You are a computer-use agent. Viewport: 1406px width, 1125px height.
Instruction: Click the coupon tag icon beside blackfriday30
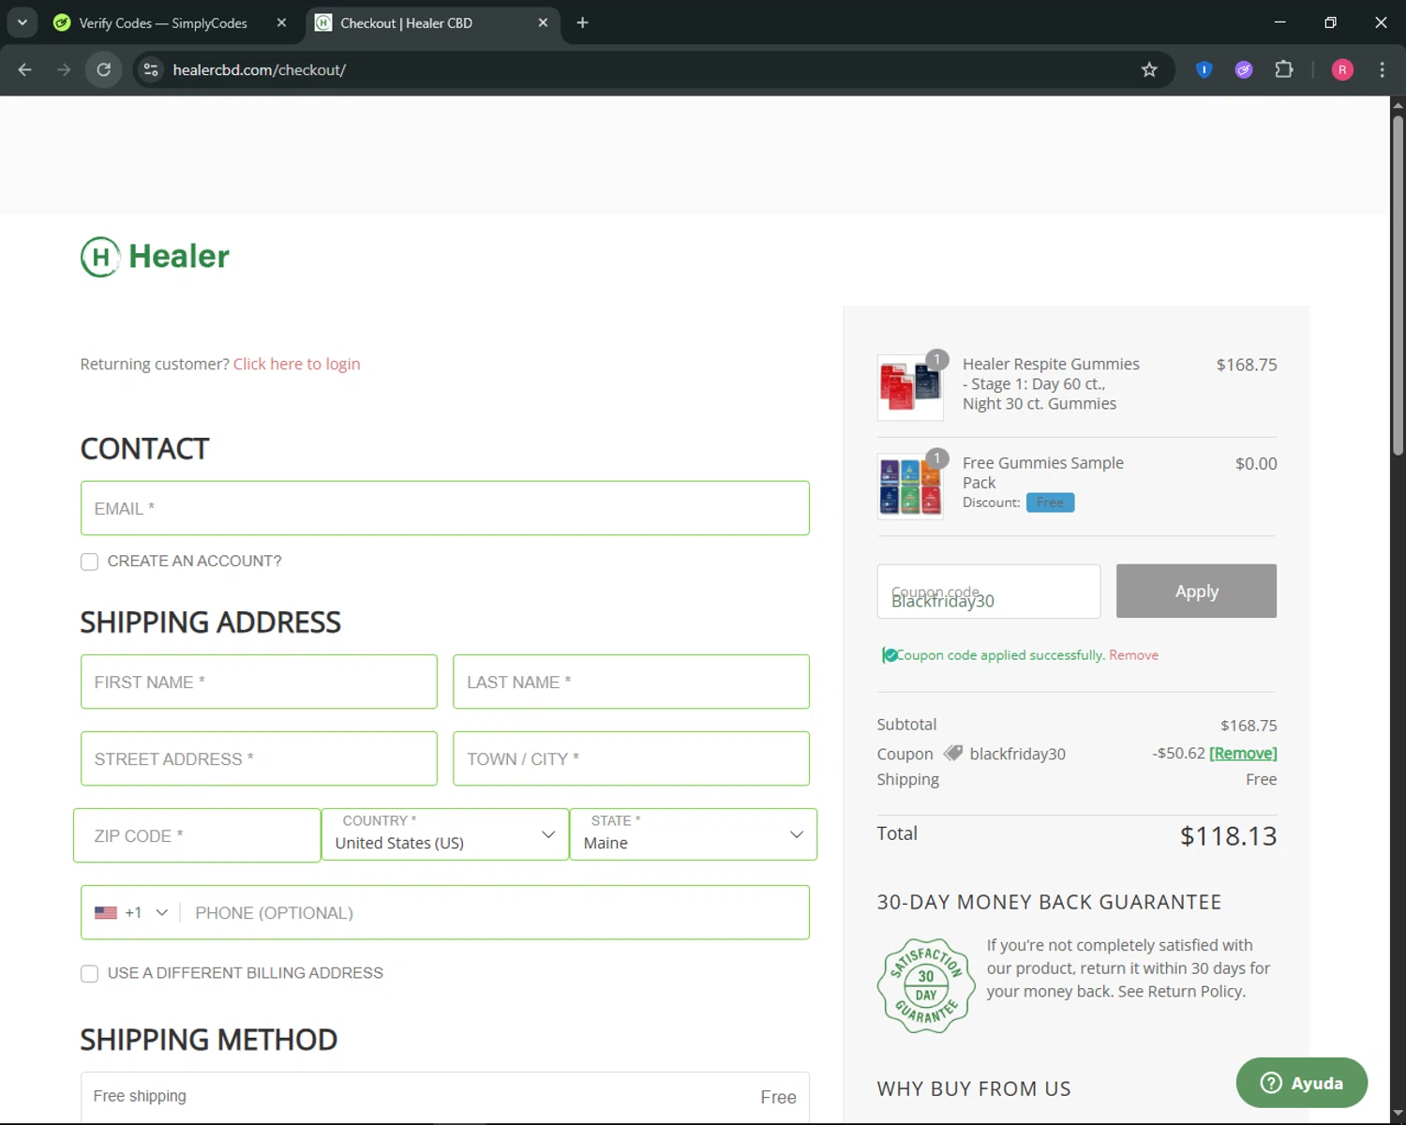[x=953, y=753]
